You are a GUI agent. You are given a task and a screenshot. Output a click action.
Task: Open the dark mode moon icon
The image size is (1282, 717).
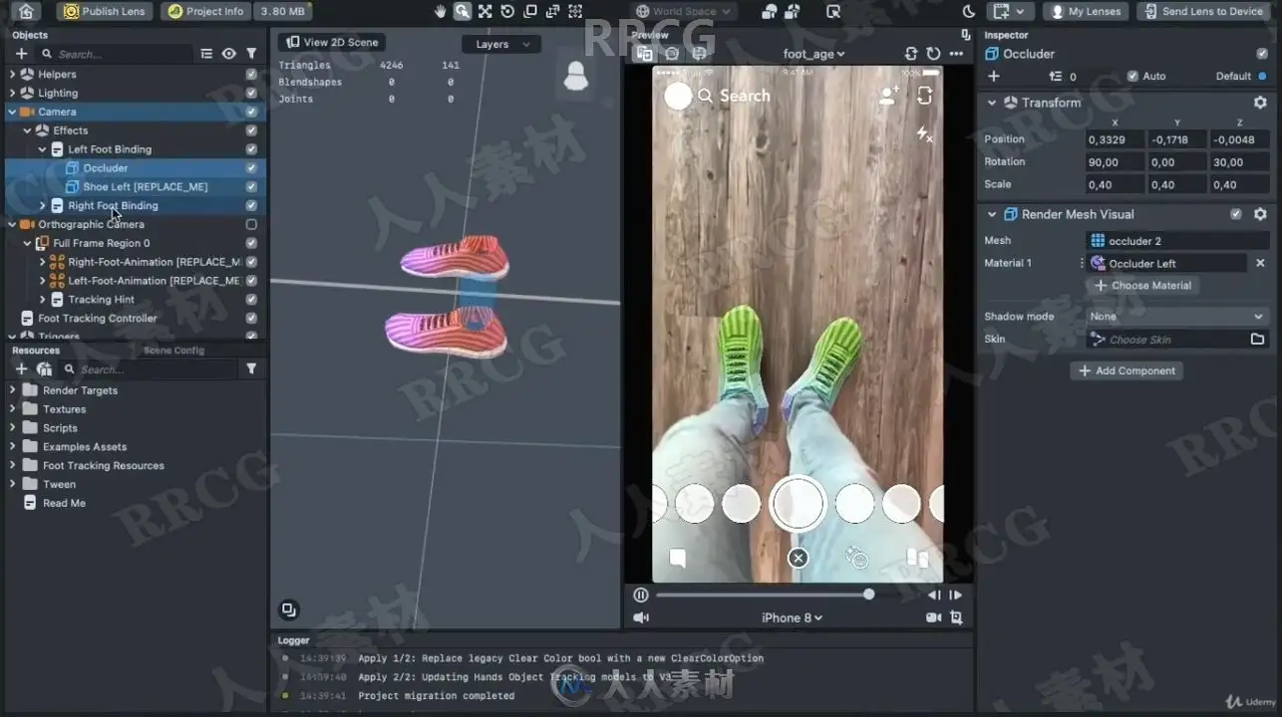tap(969, 11)
